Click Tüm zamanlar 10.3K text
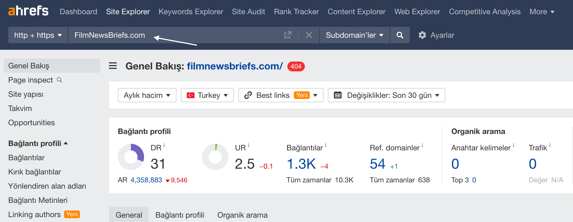Screen dimensions: 573x222 [x=320, y=180]
